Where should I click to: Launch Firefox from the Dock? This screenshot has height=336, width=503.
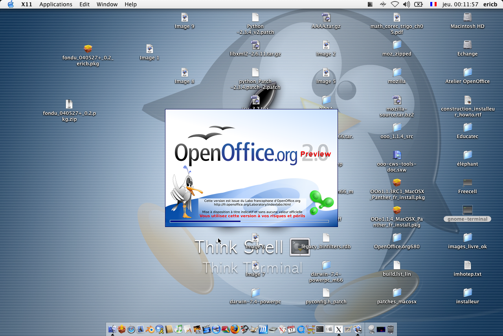[235, 329]
